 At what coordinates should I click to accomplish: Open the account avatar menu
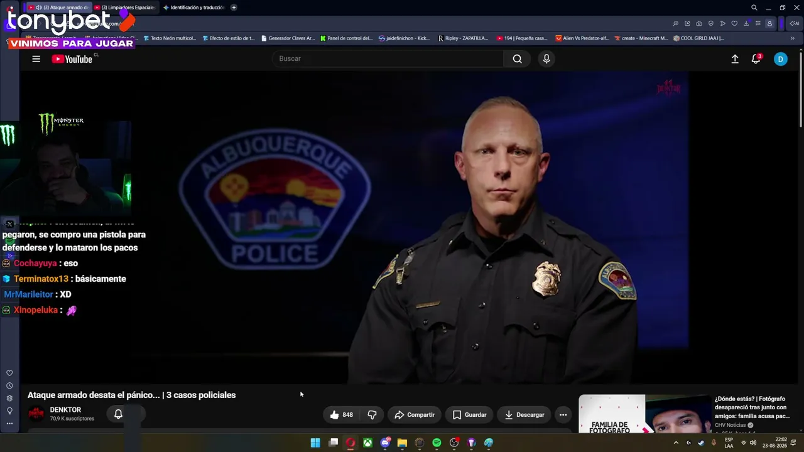tap(781, 59)
